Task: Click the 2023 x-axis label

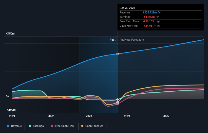Action: click(89, 116)
